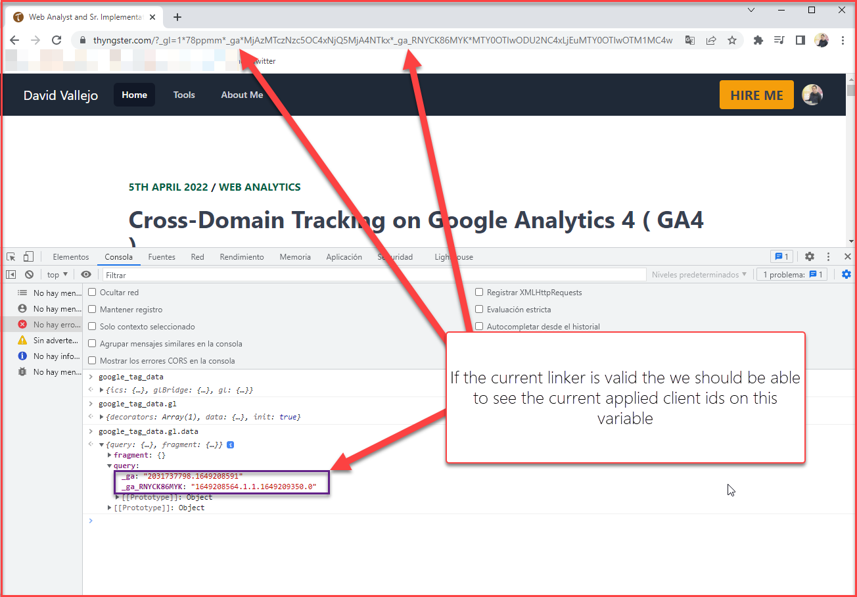Switch to the Elementos tab in DevTools
This screenshot has height=597, width=857.
point(70,257)
